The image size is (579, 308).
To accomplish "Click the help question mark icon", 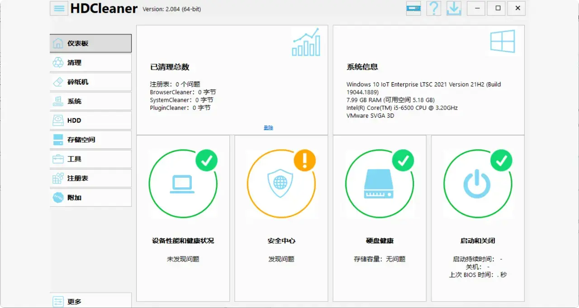I will [433, 8].
